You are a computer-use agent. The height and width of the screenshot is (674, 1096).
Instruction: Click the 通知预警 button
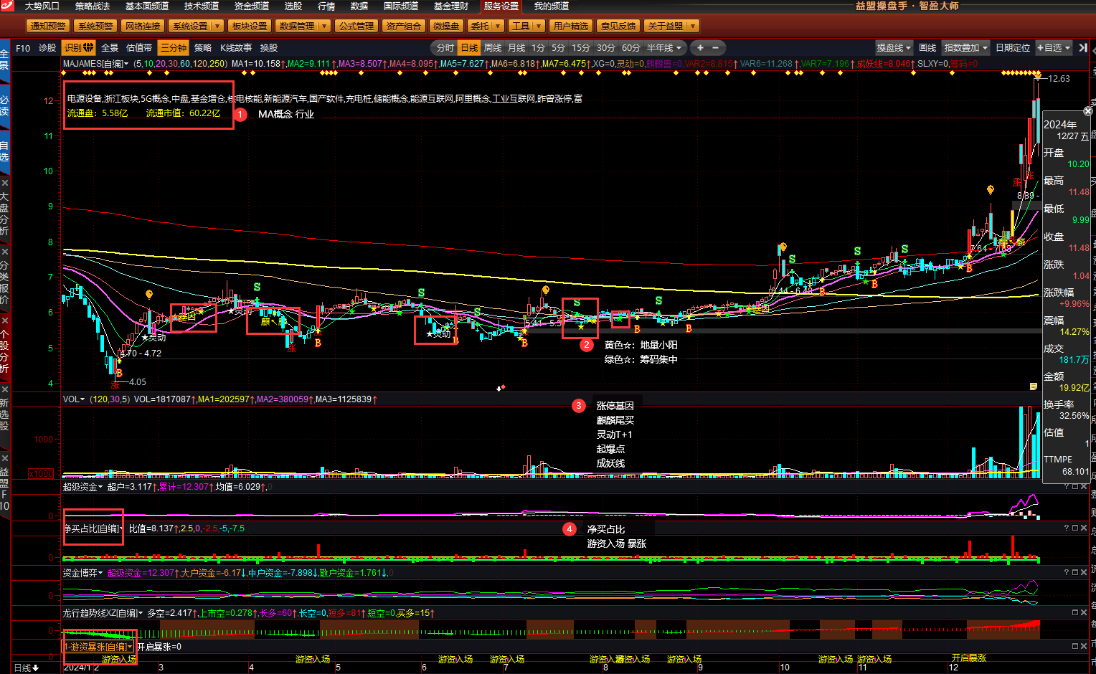point(48,27)
